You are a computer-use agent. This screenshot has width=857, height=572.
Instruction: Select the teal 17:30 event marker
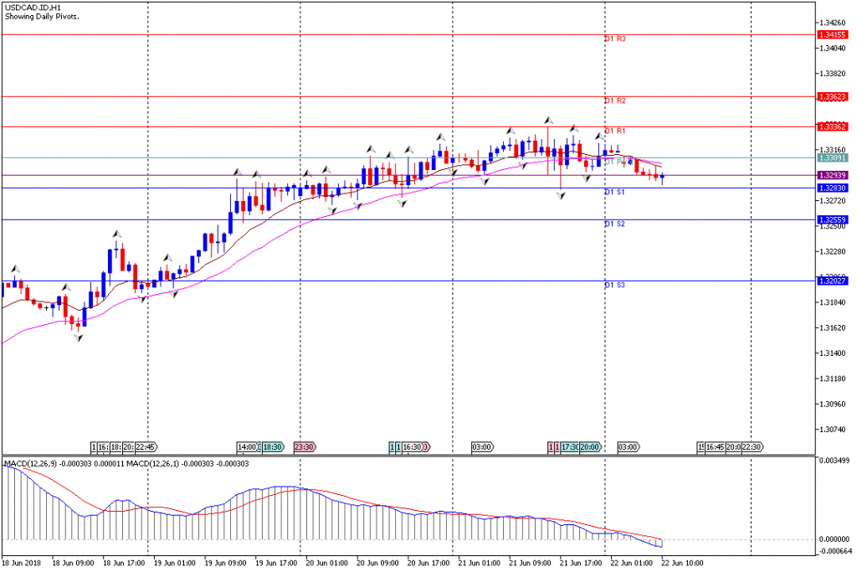pos(569,447)
